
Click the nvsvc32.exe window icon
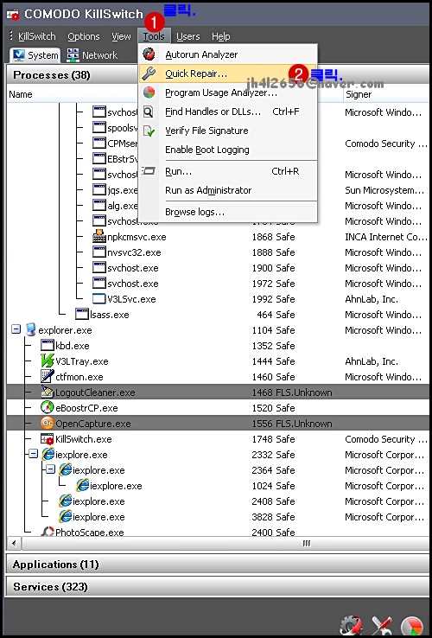click(99, 252)
